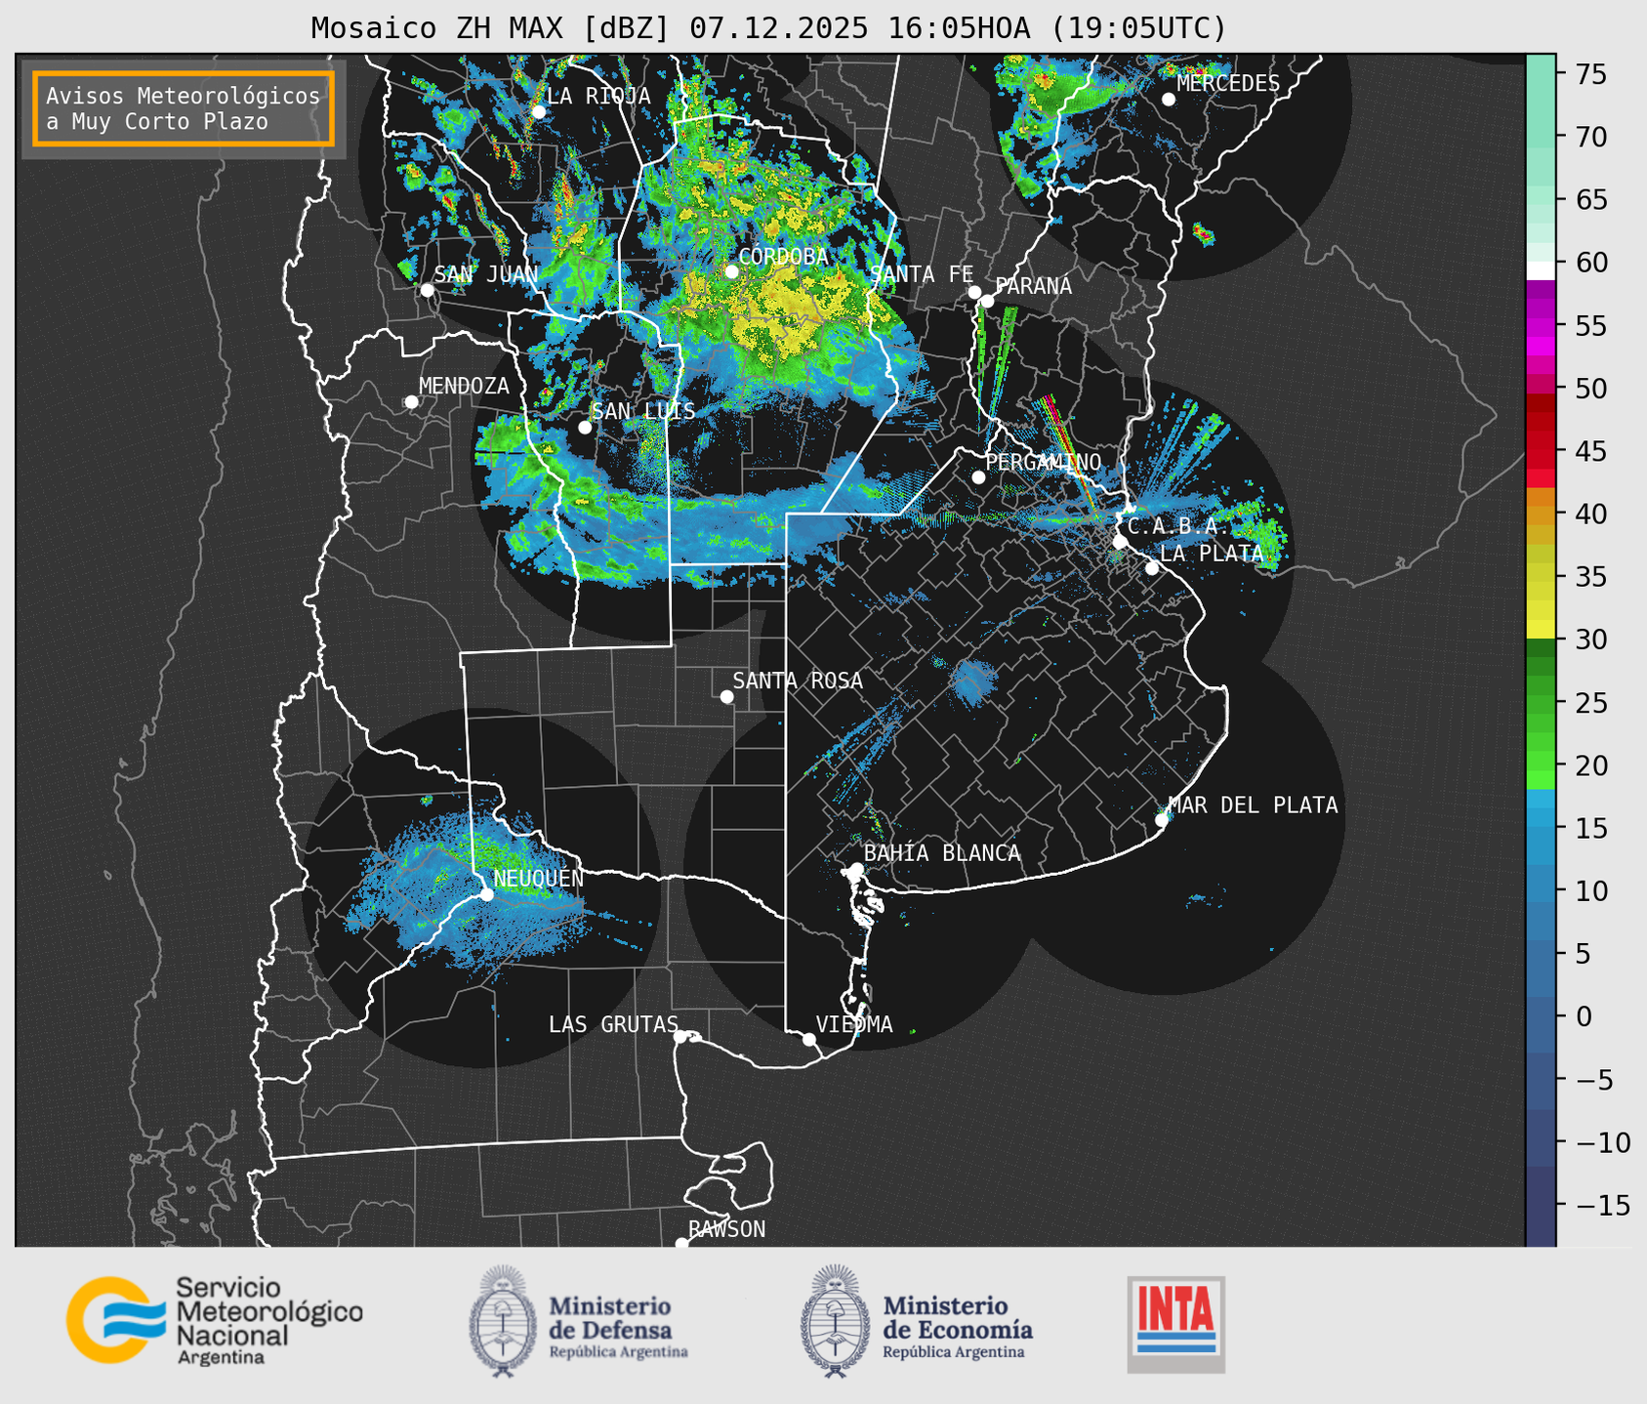Click the LAS GRUTAS map label
This screenshot has width=1647, height=1404.
click(613, 1024)
